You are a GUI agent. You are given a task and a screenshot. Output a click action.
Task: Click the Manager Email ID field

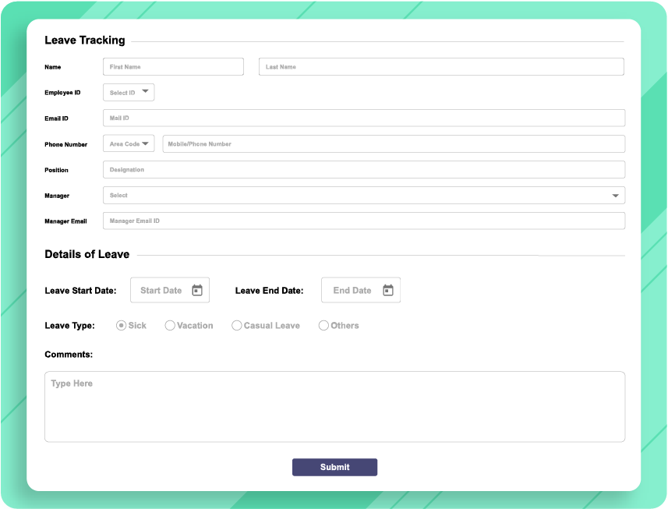point(363,221)
